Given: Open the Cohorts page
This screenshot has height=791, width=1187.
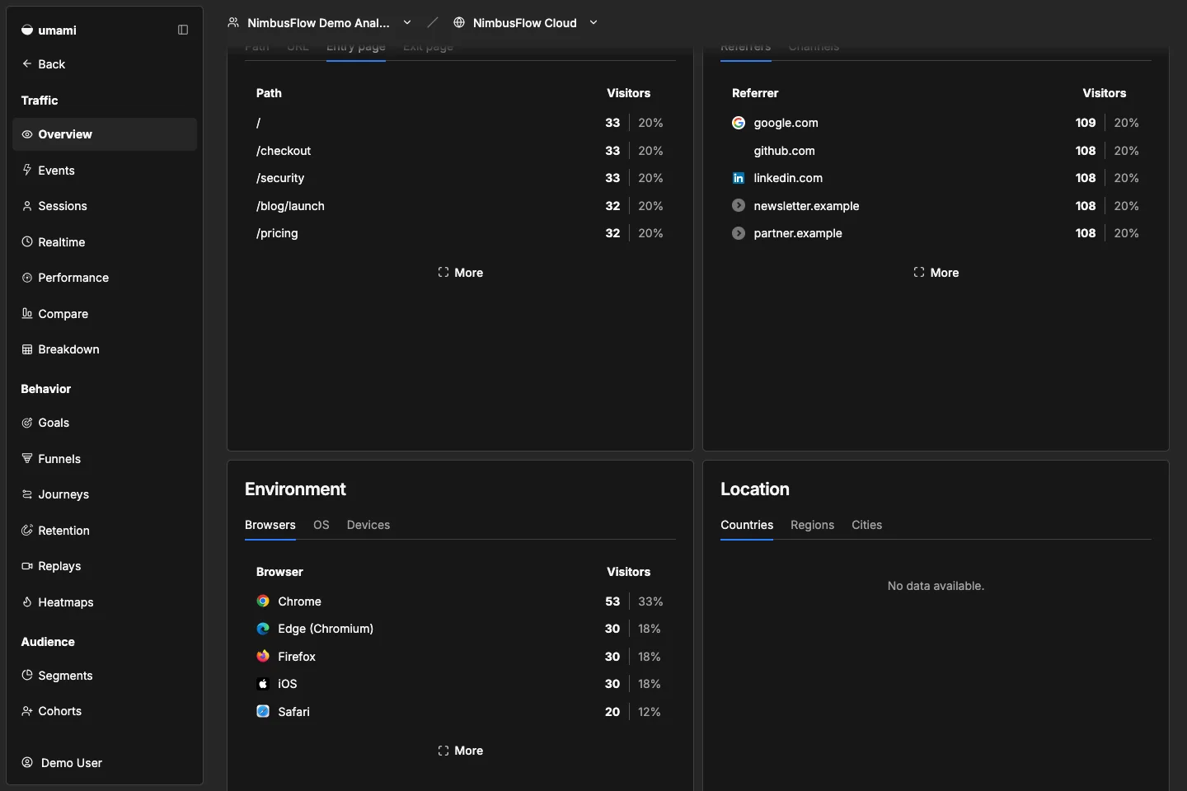Looking at the screenshot, I should coord(105,711).
